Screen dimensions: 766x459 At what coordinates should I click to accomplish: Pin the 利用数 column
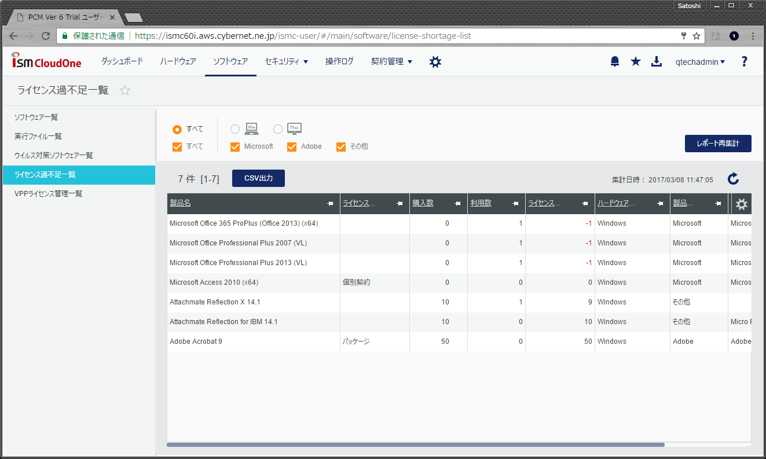(x=515, y=204)
